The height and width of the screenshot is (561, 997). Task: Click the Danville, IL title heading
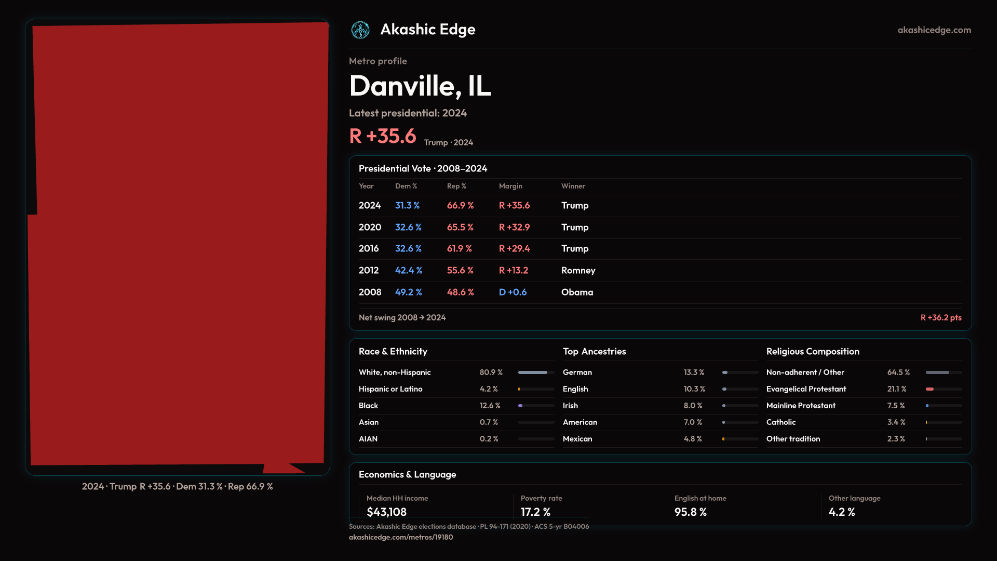pos(420,86)
